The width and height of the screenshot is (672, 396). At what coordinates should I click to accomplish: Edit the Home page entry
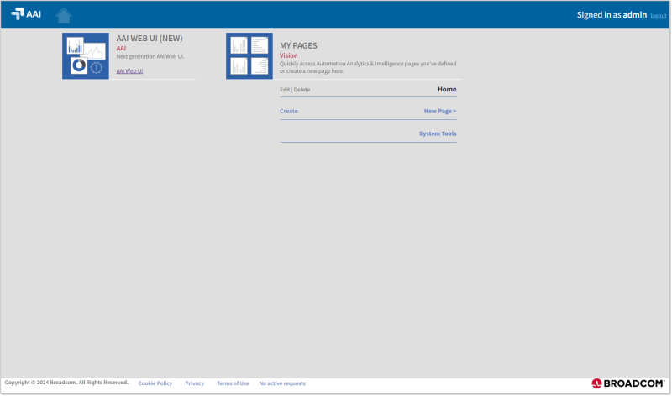point(285,90)
